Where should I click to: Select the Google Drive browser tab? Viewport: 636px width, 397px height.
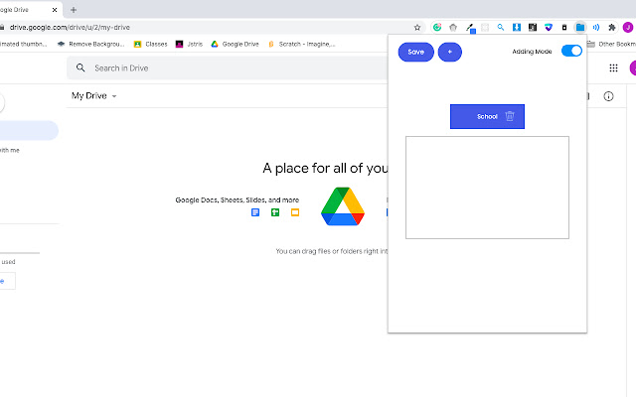29,10
